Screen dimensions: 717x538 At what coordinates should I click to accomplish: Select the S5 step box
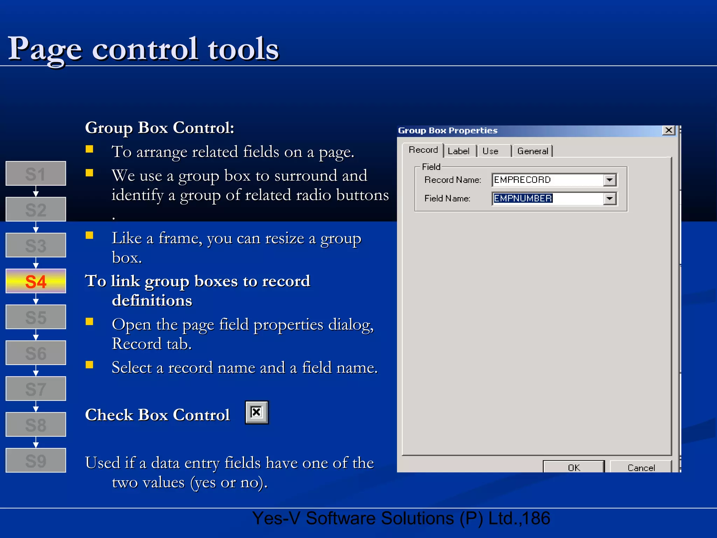tap(36, 317)
